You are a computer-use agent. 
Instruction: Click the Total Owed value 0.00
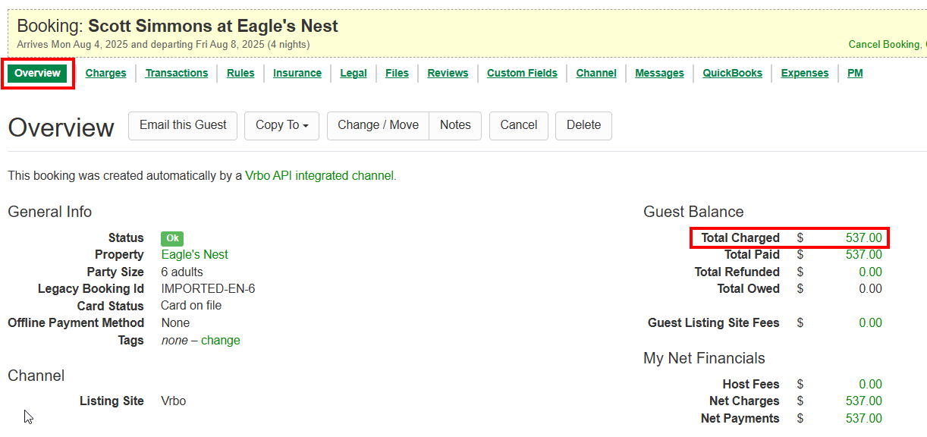click(870, 289)
